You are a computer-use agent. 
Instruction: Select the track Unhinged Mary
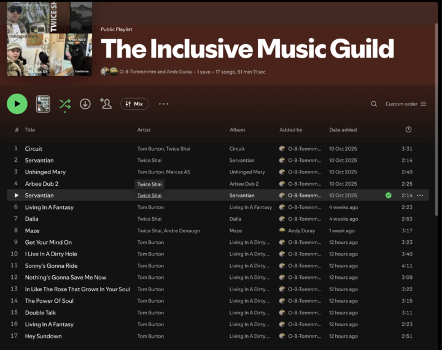(x=45, y=172)
